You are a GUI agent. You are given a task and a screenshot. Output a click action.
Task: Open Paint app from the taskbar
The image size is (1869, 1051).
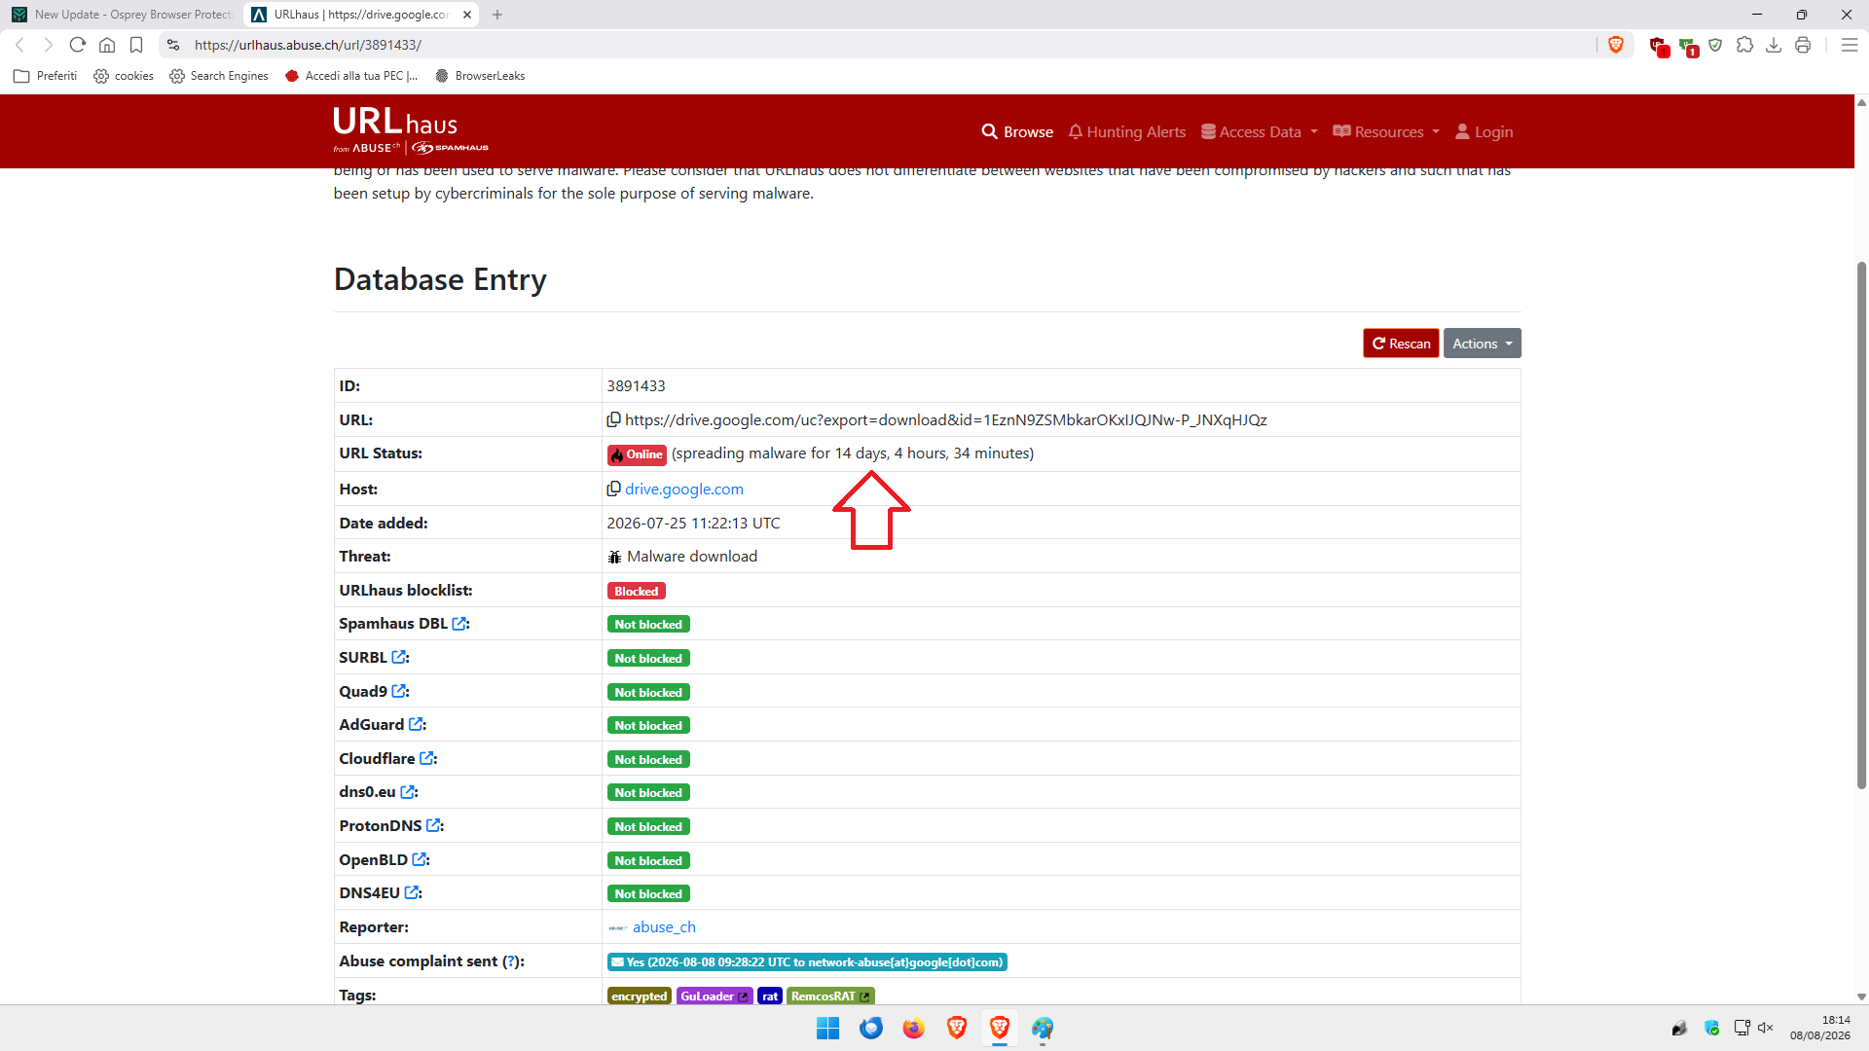coord(1043,1028)
